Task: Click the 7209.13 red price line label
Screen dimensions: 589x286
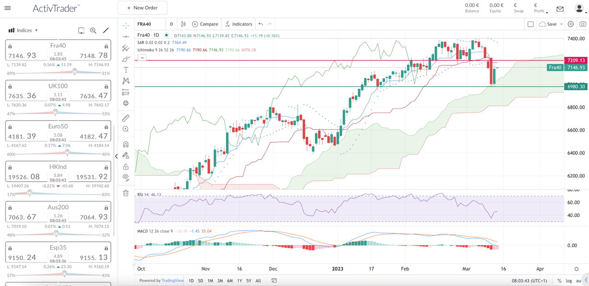Action: tap(576, 60)
